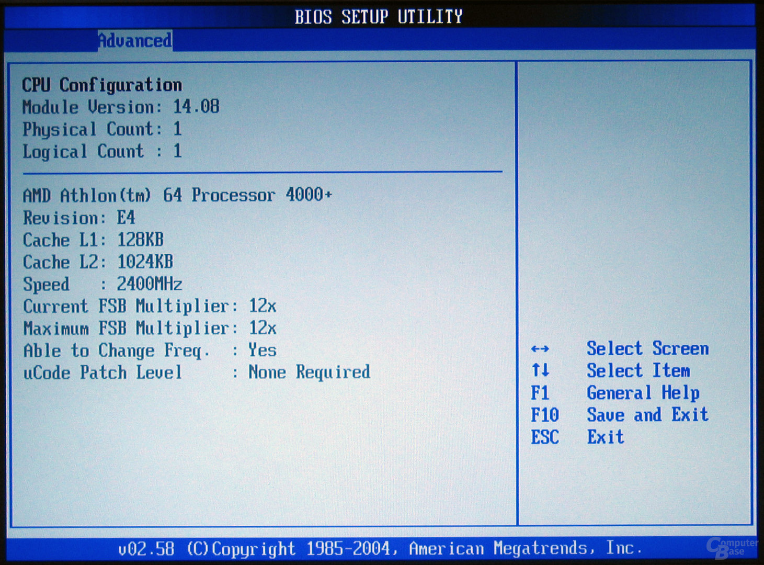The image size is (764, 565).
Task: Click the F1 key label
Action: click(x=540, y=393)
